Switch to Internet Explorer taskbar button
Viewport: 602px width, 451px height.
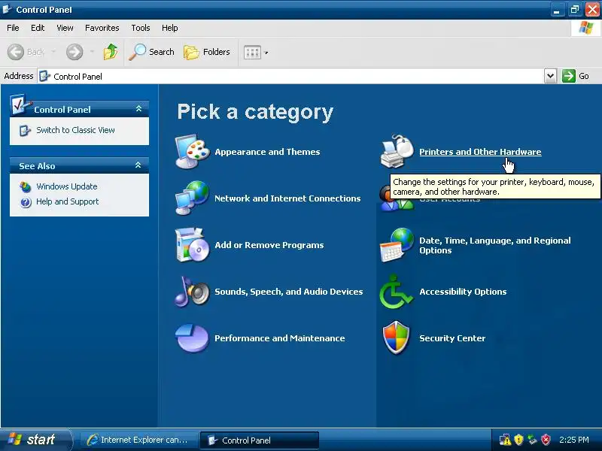[138, 440]
